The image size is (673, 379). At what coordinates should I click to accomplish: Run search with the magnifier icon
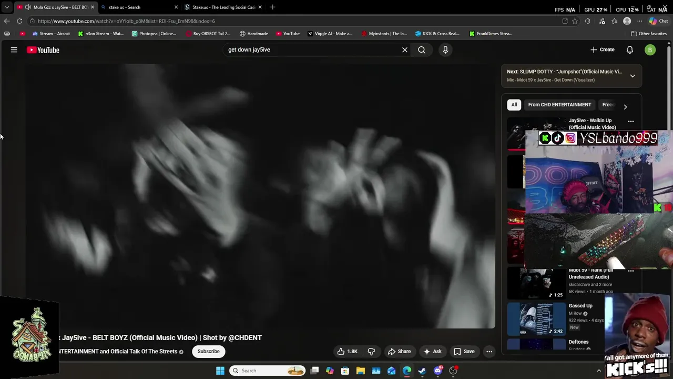[x=422, y=49]
